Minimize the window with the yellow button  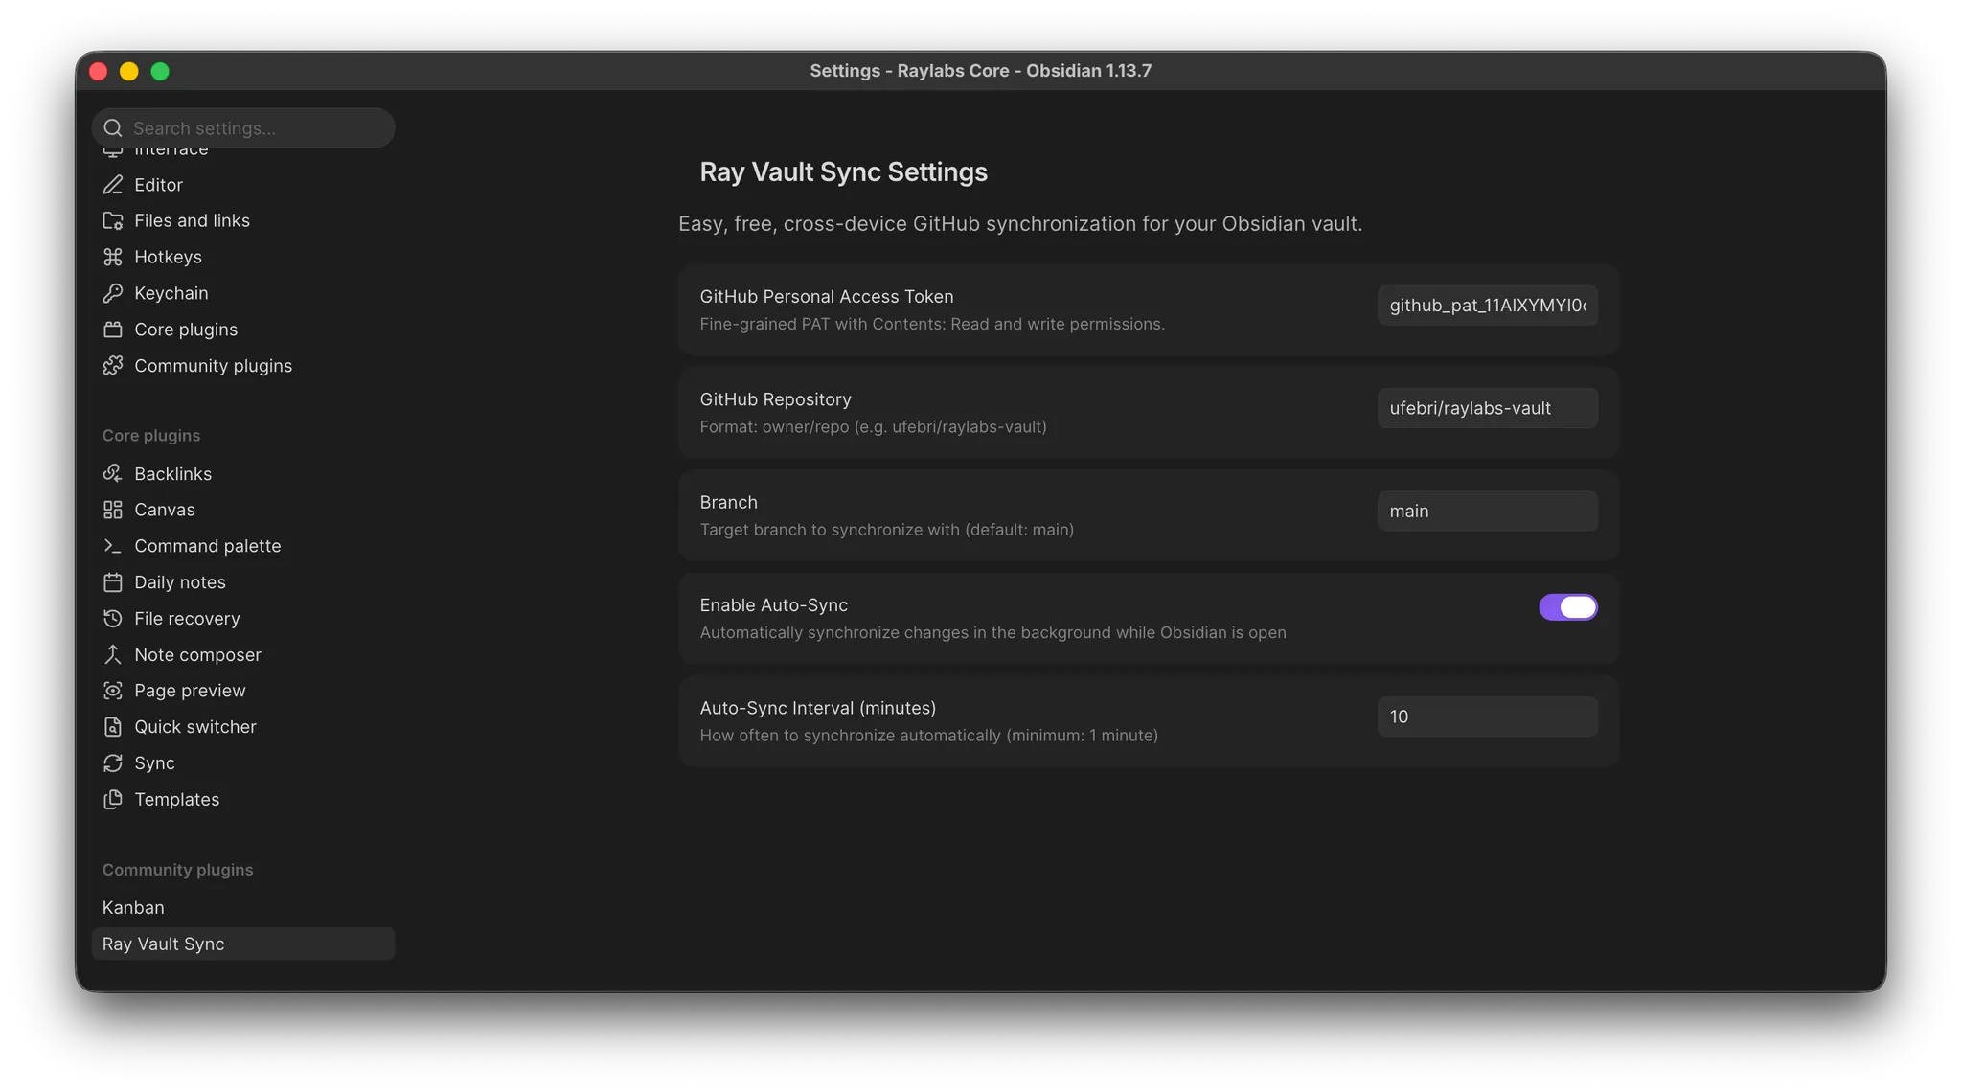(129, 71)
